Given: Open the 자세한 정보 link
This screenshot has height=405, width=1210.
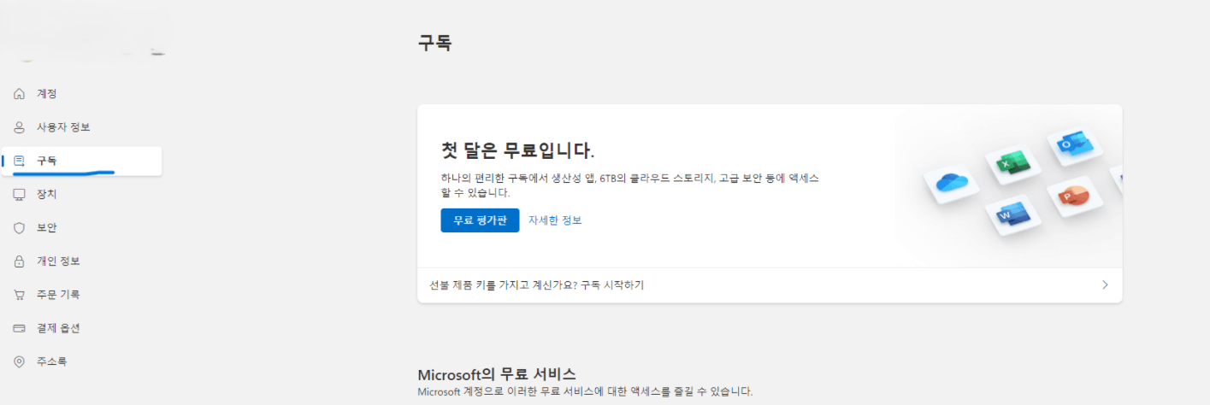Looking at the screenshot, I should 555,220.
